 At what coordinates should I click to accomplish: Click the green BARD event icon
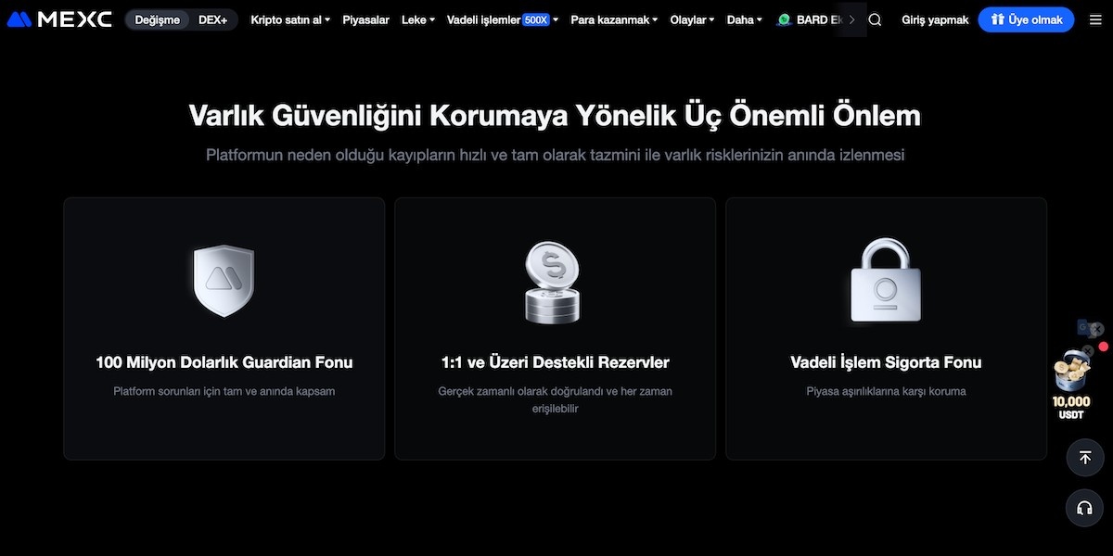click(782, 19)
